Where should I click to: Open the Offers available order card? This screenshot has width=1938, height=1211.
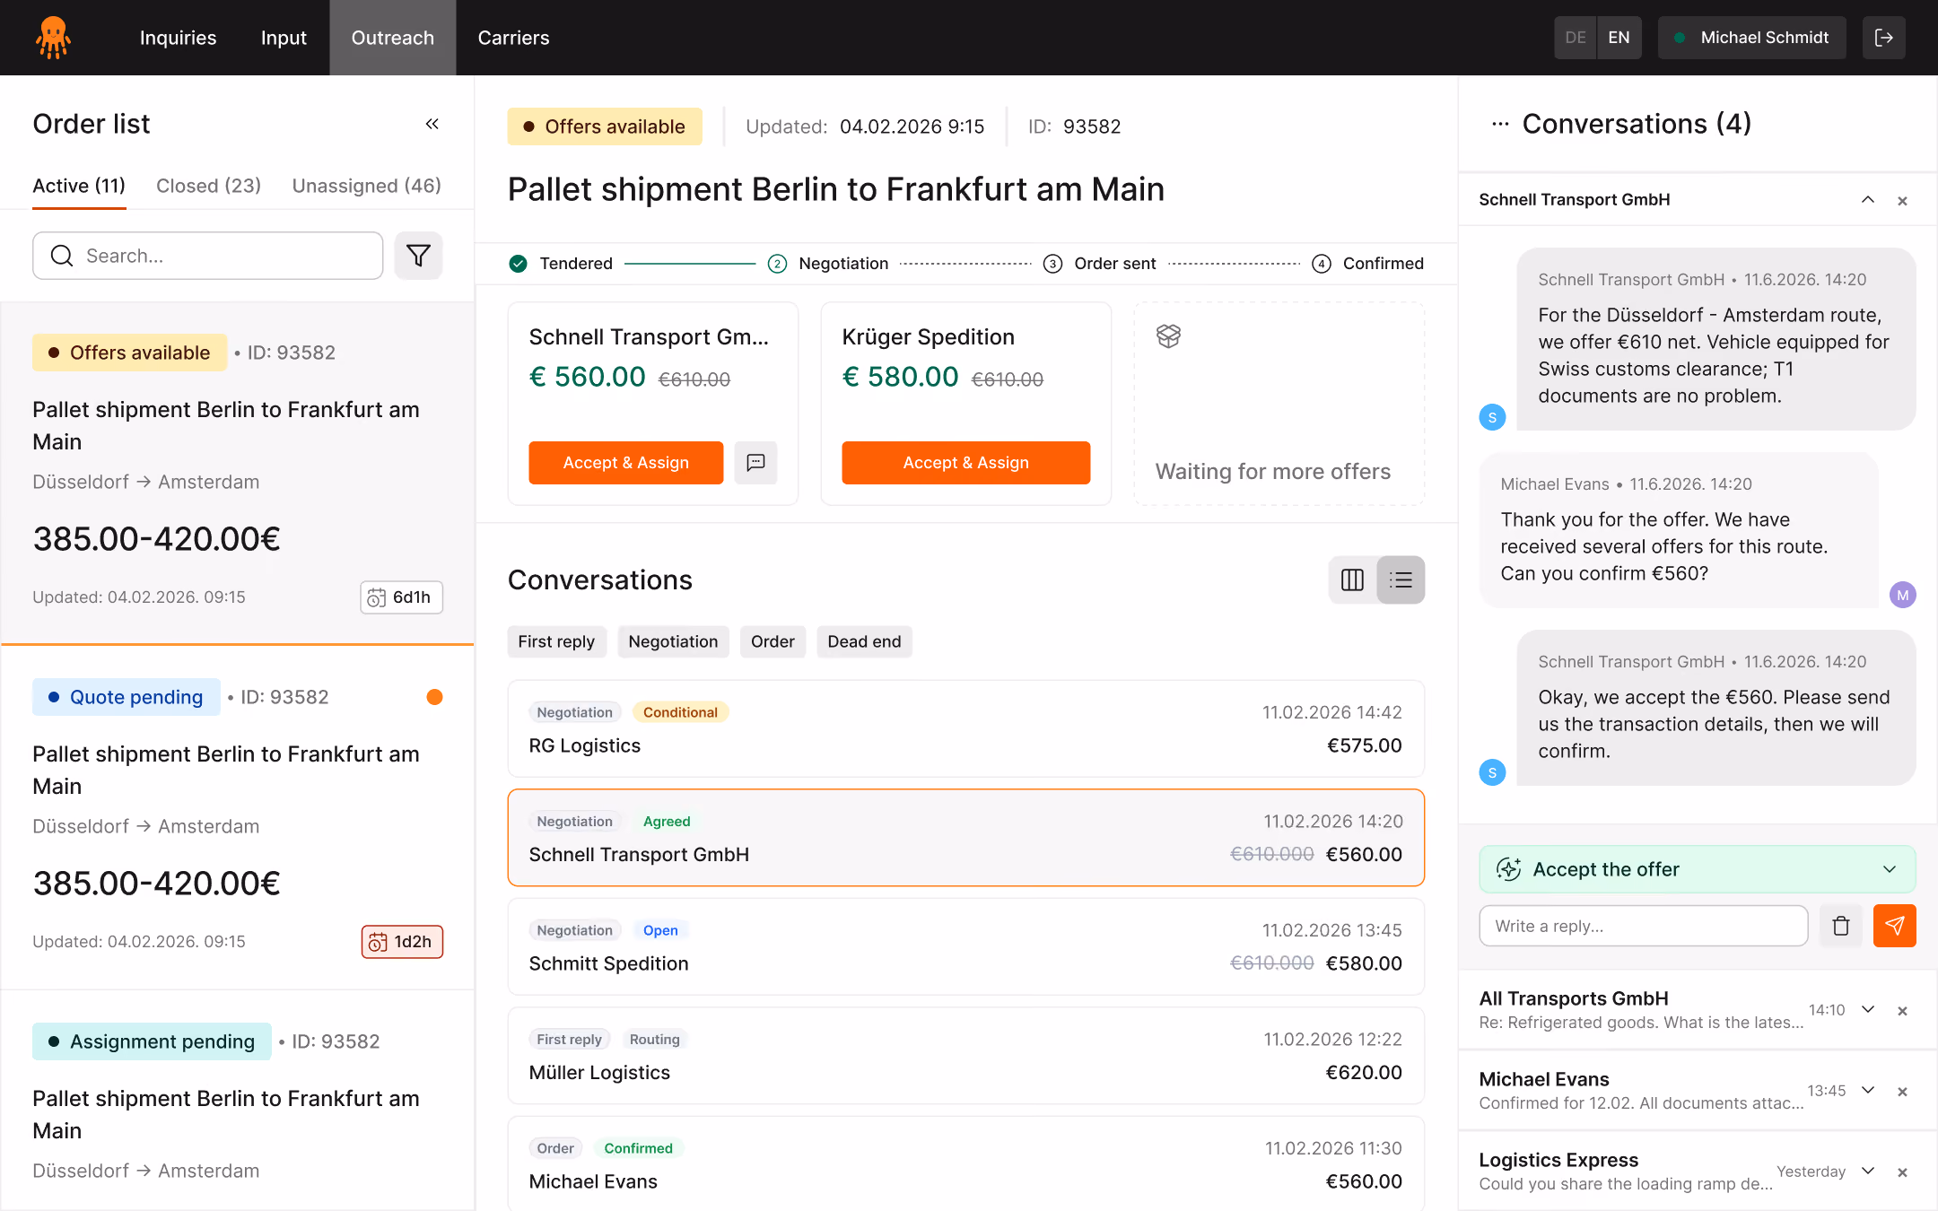[237, 473]
